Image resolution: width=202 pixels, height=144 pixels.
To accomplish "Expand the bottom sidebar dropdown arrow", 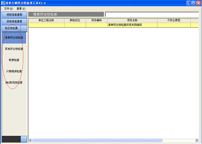I will [x=24, y=139].
